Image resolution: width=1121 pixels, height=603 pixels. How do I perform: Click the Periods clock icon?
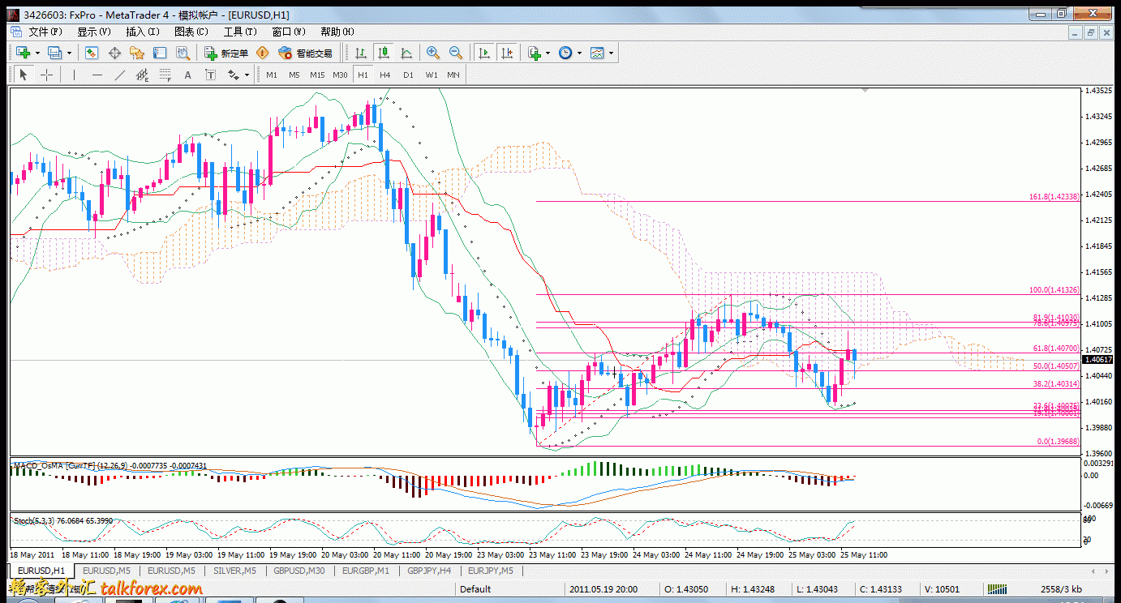(565, 53)
